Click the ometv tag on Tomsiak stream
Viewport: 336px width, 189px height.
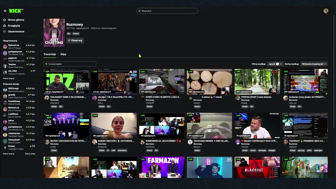(253, 150)
